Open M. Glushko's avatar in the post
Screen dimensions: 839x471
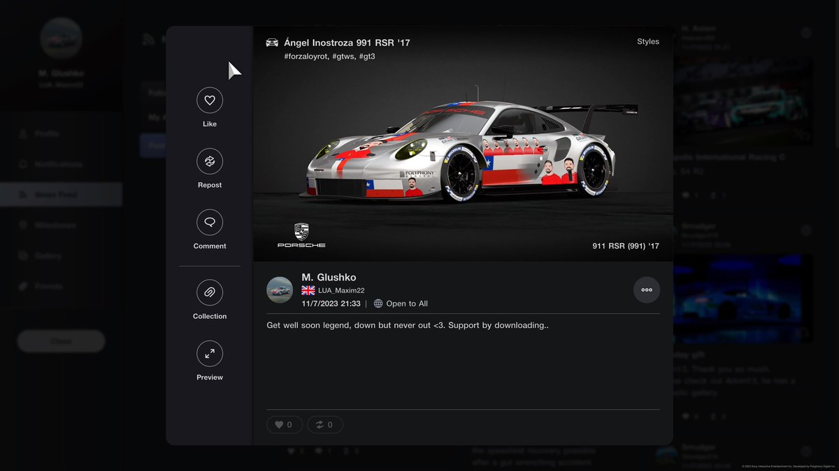coord(280,290)
